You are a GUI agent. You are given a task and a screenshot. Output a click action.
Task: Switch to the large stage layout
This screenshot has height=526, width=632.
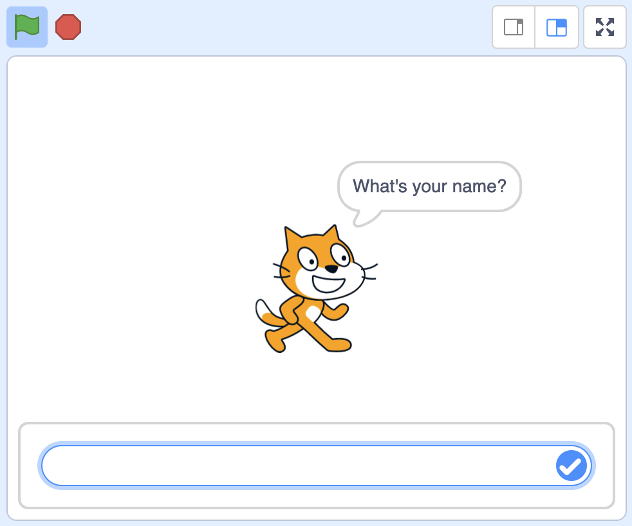pyautogui.click(x=556, y=27)
